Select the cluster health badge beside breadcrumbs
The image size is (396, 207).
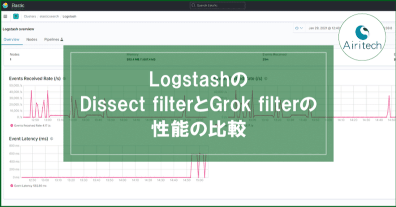[x=15, y=16]
